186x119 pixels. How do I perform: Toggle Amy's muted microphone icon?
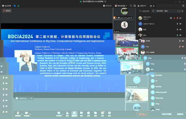pos(180,47)
